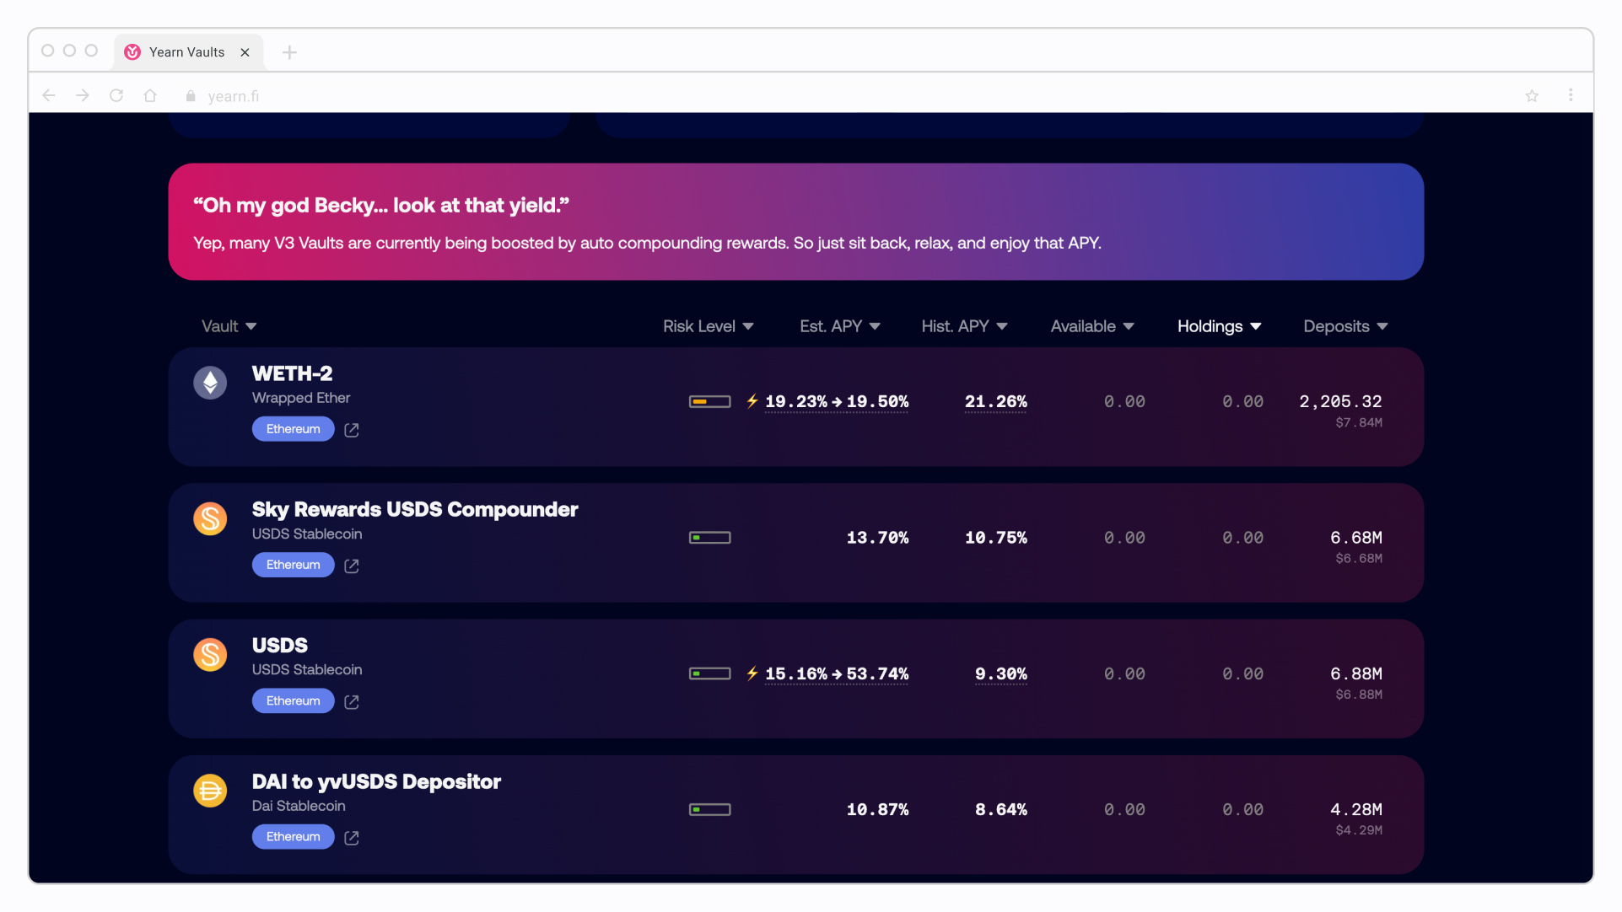Click the WETH-2 Ethereum token icon
The image size is (1622, 912).
point(210,383)
